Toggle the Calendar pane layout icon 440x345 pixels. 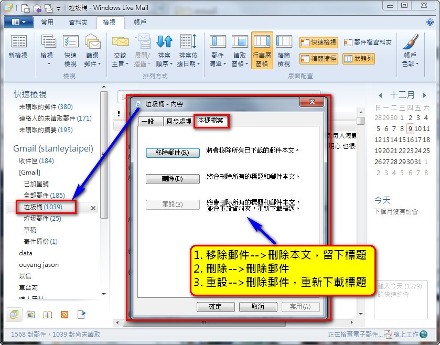pos(262,41)
